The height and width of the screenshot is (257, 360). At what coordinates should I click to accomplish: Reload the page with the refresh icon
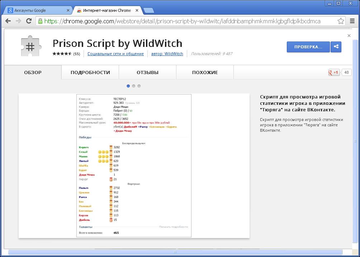tap(29, 21)
